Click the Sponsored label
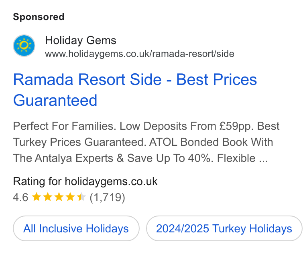Image resolution: width=305 pixels, height=254 pixels. (39, 17)
